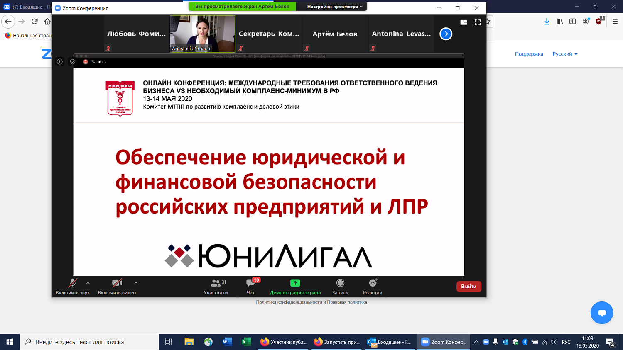Viewport: 623px width, 350px height.
Task: Open the Русский language dropdown
Action: 565,54
